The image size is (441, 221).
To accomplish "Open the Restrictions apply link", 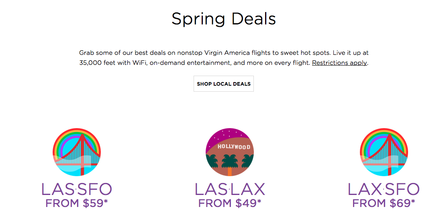I will pyautogui.click(x=339, y=63).
